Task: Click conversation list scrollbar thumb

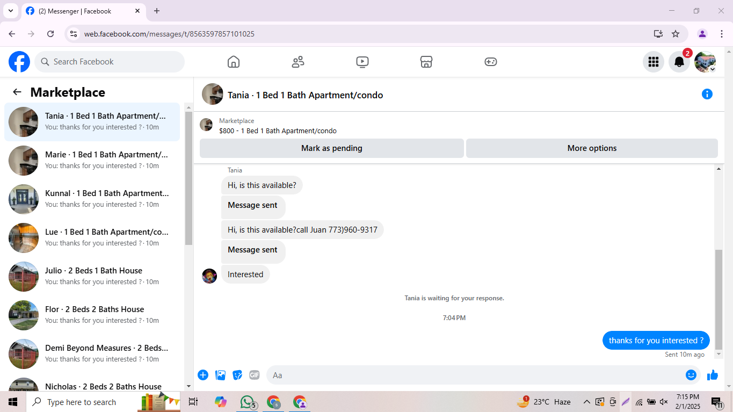Action: point(188,178)
